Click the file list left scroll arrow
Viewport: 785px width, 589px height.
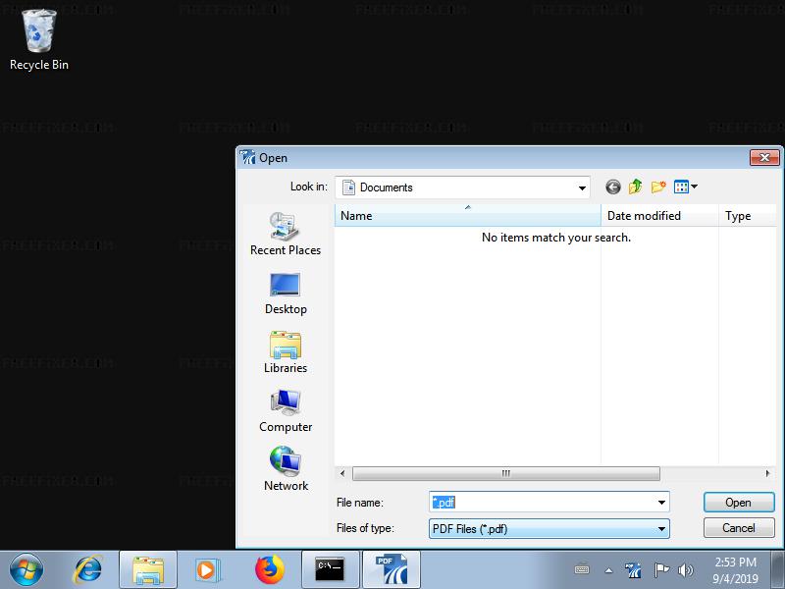342,473
